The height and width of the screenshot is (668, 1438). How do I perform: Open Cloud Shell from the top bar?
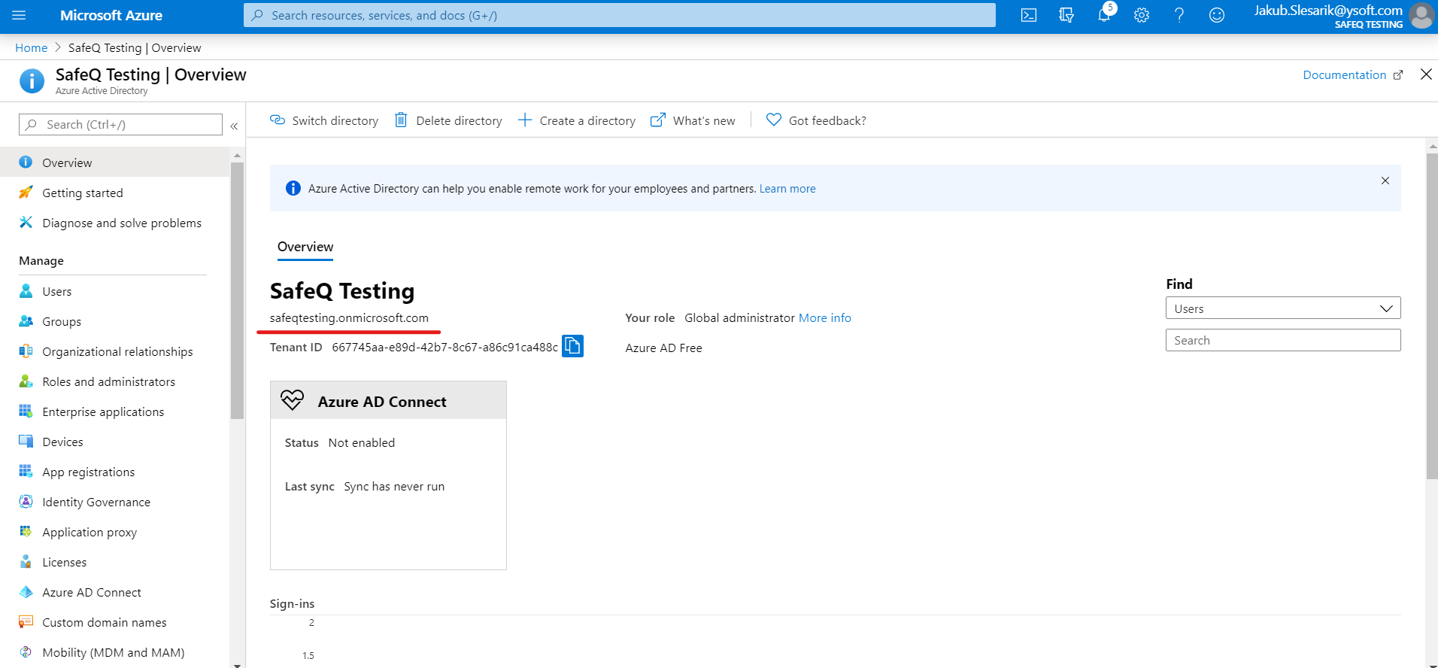click(x=1028, y=15)
